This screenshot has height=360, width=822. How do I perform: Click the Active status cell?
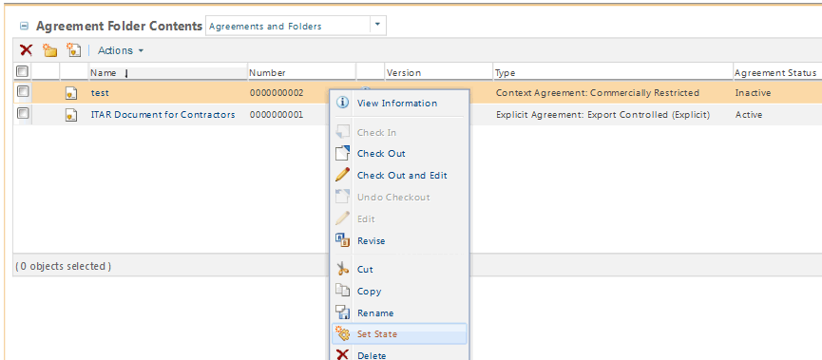pos(749,114)
